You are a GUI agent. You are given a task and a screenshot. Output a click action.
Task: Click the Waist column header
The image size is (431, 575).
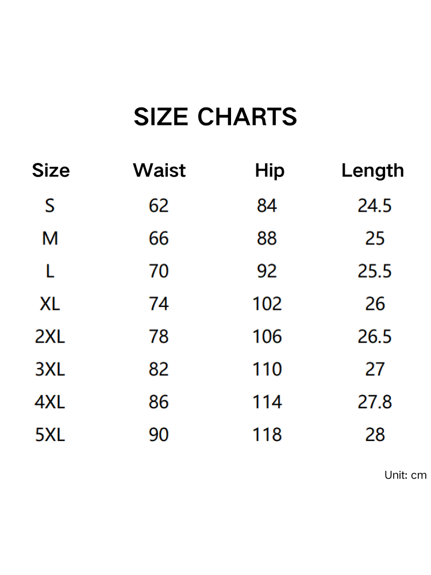(159, 171)
